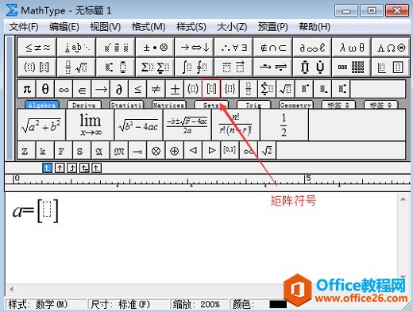Switch to Geometry tab
This screenshot has height=312, width=413.
pyautogui.click(x=296, y=105)
